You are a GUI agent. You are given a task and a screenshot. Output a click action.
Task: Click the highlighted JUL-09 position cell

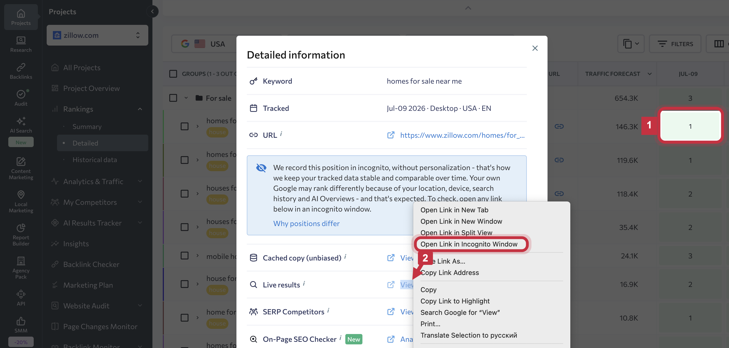coord(690,126)
